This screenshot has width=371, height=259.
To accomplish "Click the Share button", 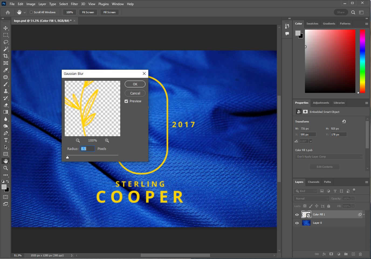I will pos(341,12).
